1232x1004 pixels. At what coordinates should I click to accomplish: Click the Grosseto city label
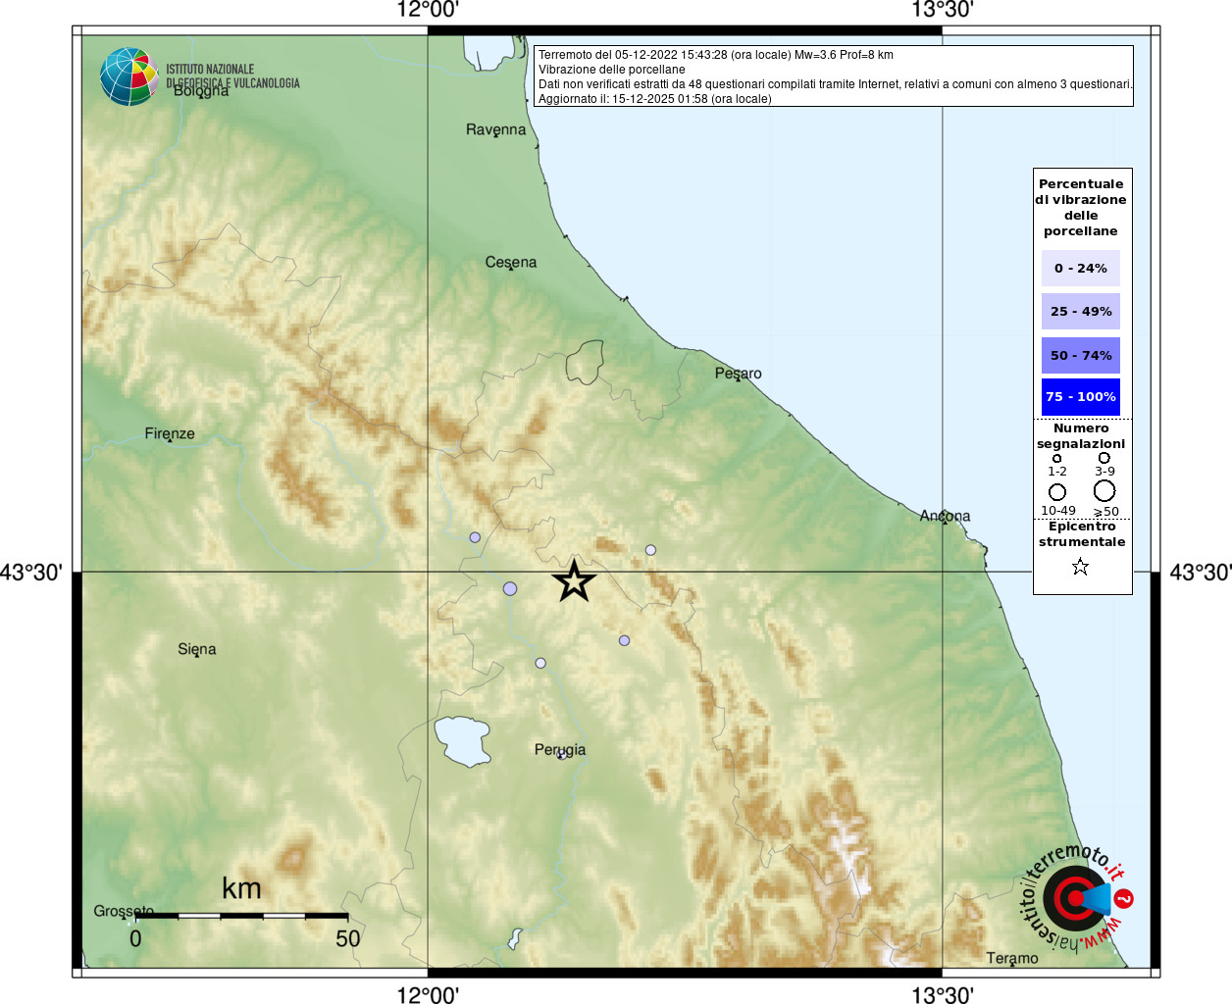point(124,911)
